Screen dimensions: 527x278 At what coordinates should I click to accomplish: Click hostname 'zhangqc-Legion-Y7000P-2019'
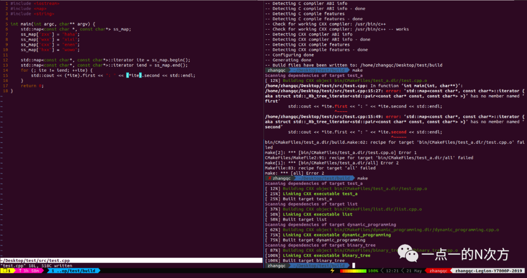point(488,271)
